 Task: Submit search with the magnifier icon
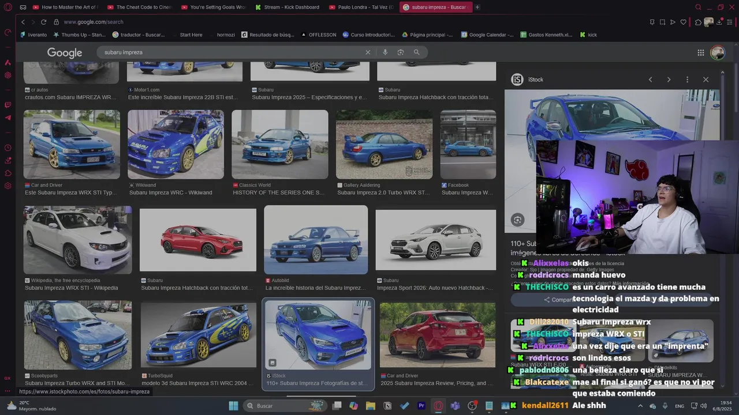(416, 52)
